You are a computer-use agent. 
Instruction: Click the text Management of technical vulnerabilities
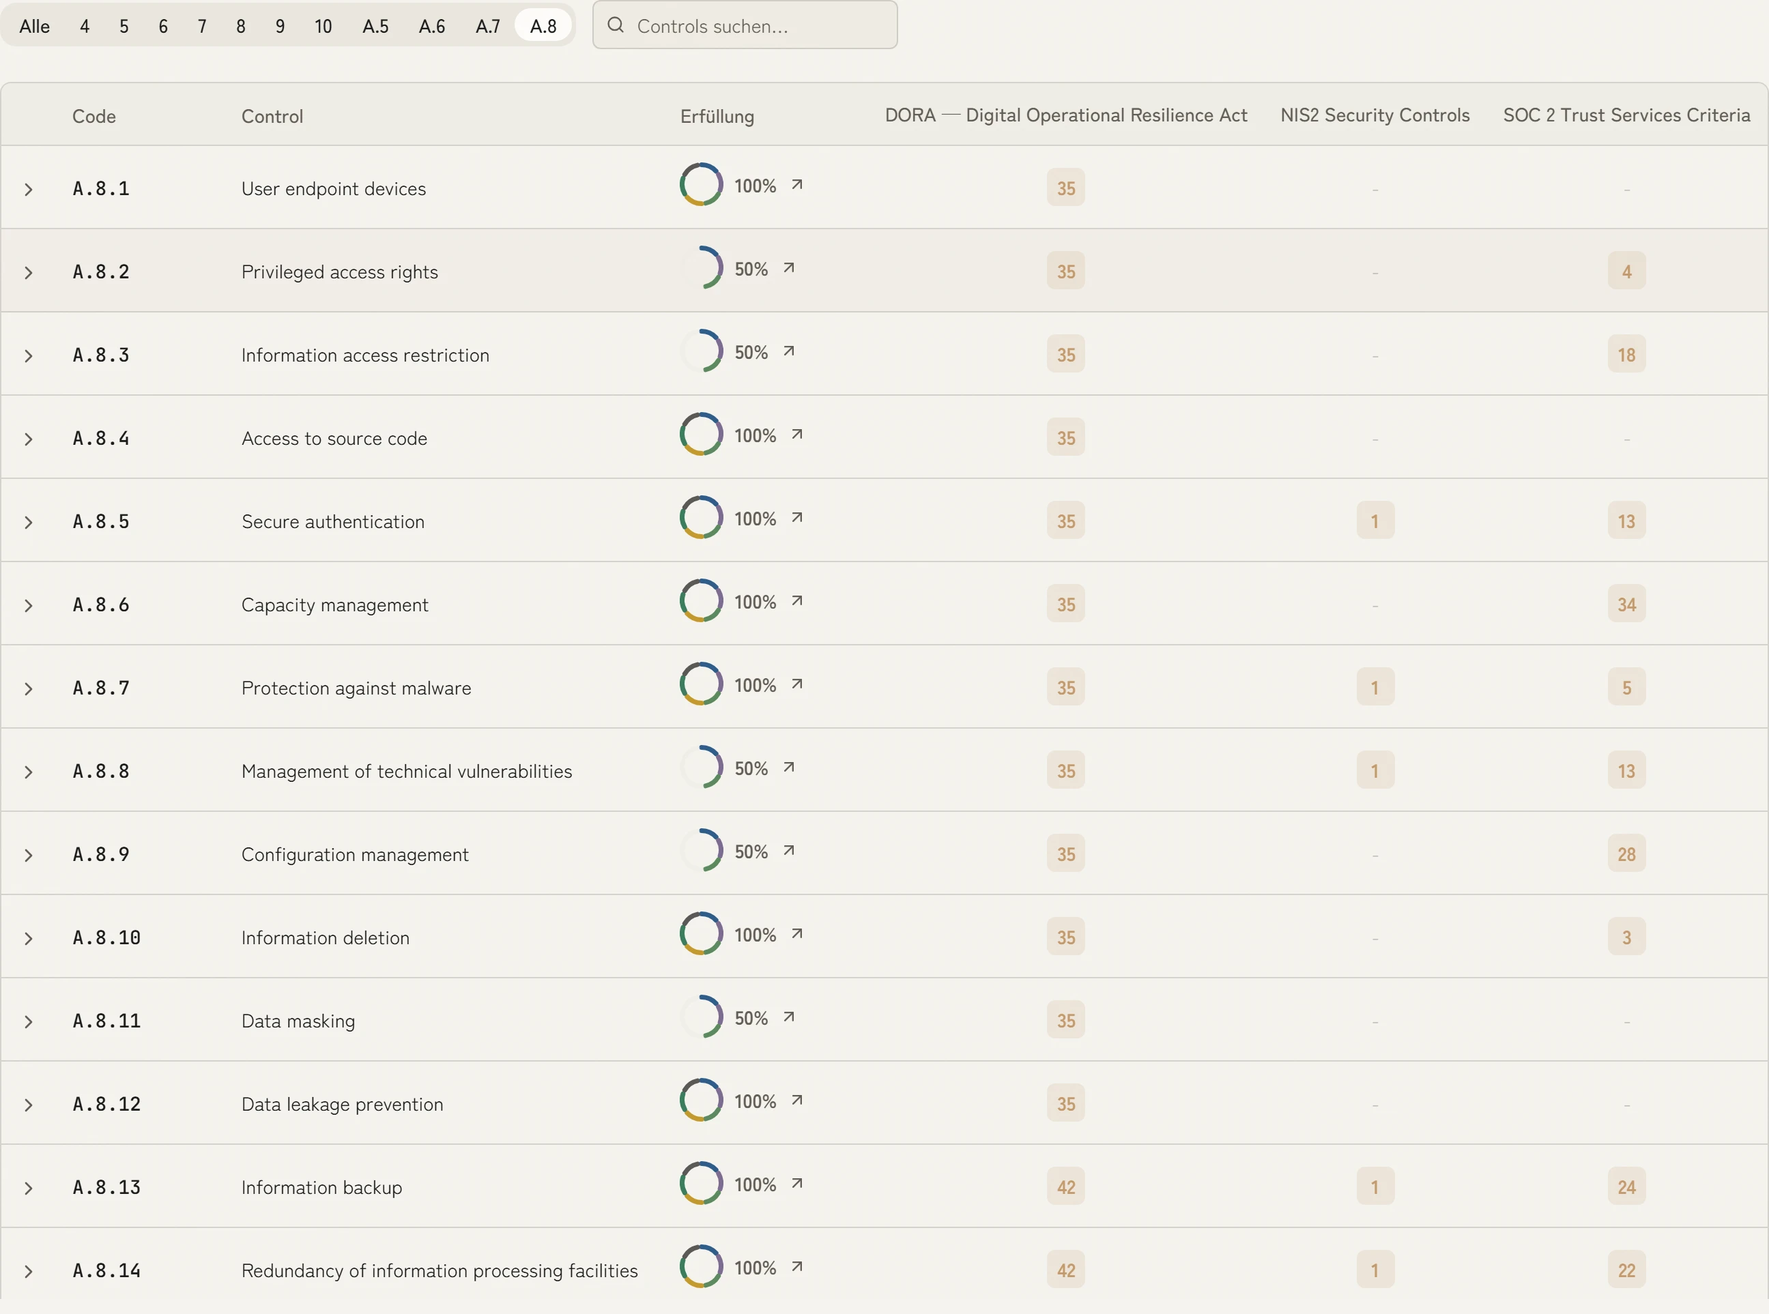407,772
